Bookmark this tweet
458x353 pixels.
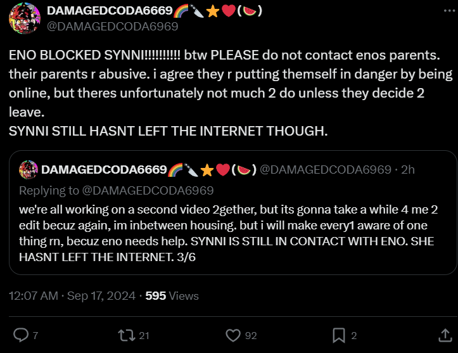click(339, 335)
